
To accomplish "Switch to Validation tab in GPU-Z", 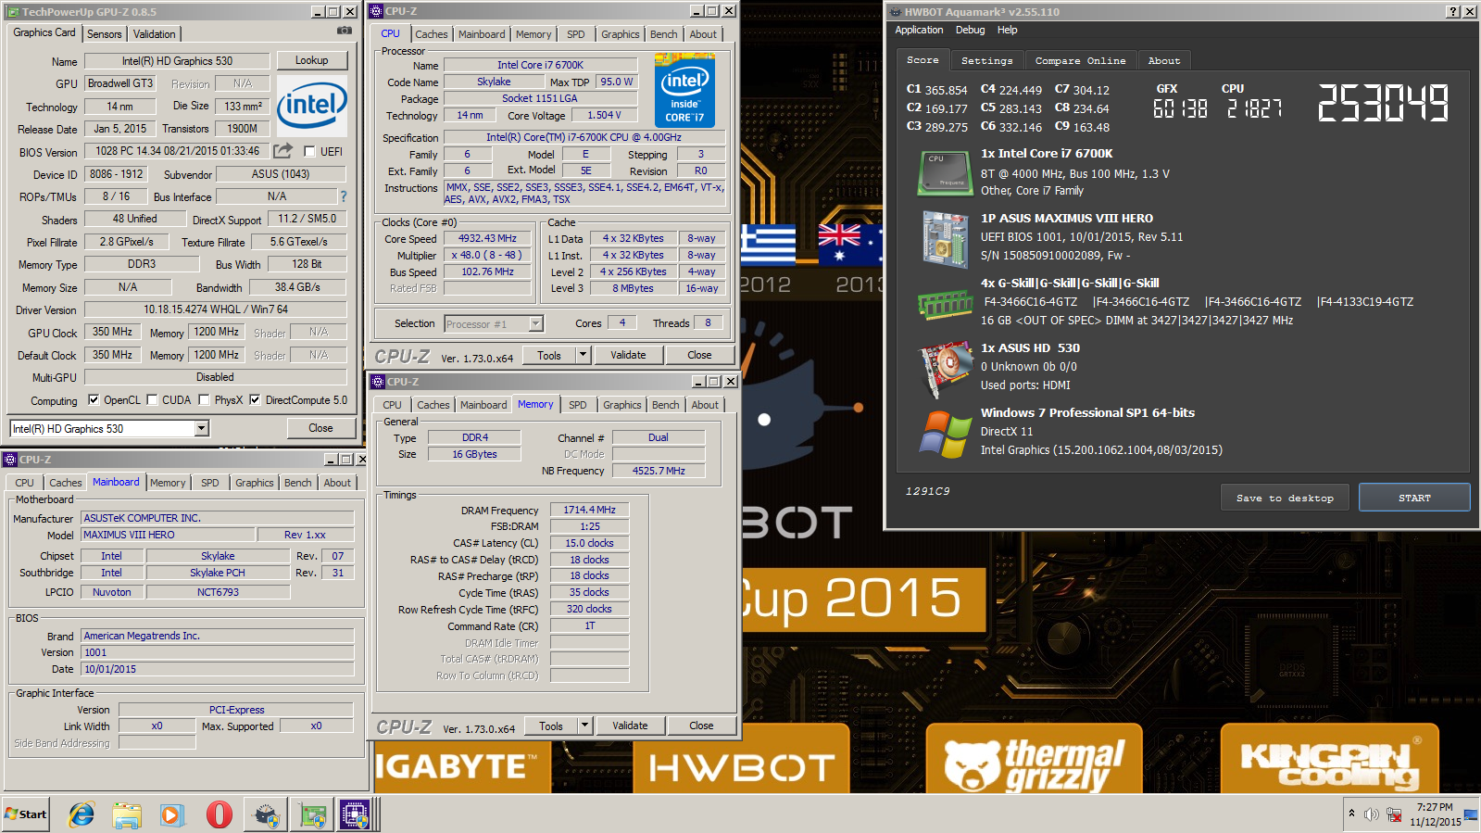I will (x=155, y=34).
